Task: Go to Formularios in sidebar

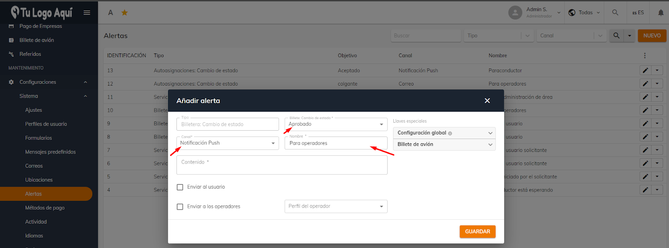Action: coord(38,138)
